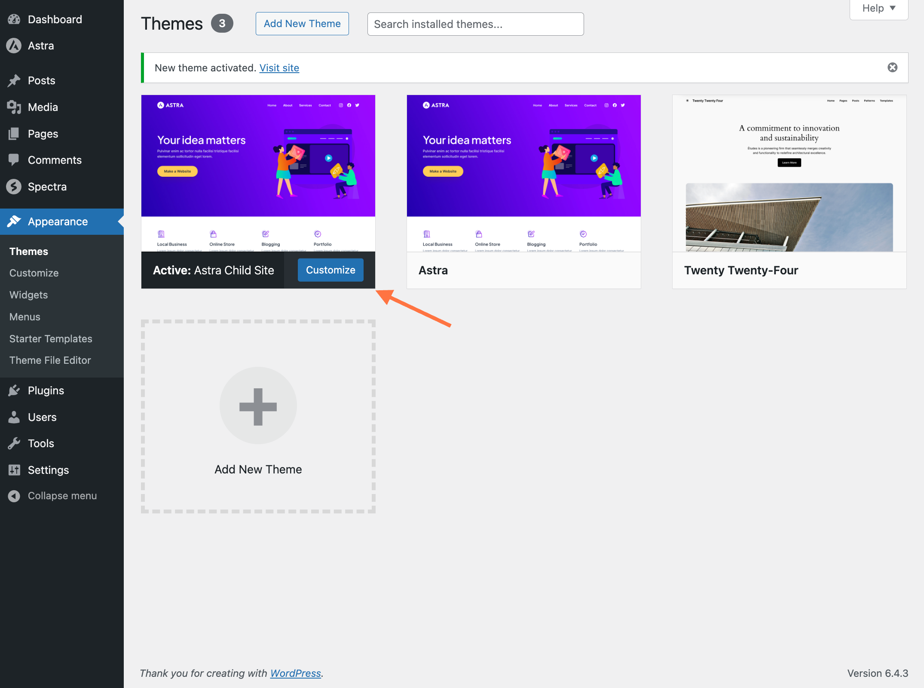
Task: Expand the Help dropdown tab
Action: tap(878, 9)
